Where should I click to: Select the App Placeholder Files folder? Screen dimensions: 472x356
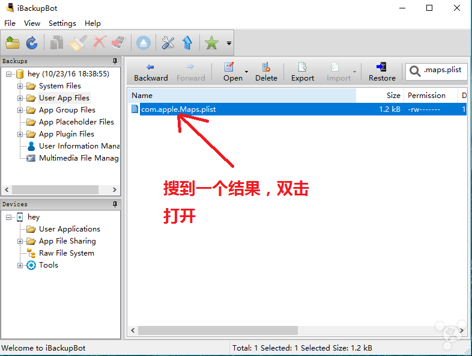click(76, 122)
